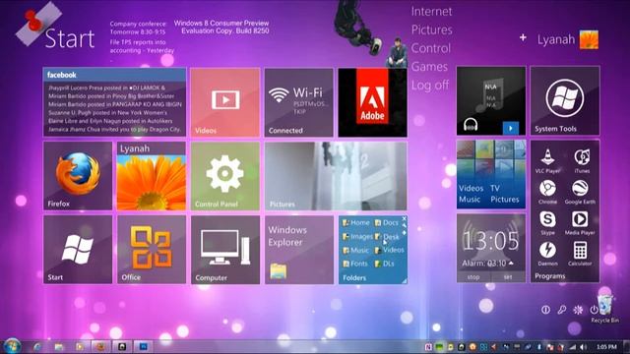Open the Desk folder in Folders tile

coord(387,237)
